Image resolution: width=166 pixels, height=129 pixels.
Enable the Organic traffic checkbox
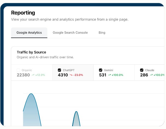18,70
